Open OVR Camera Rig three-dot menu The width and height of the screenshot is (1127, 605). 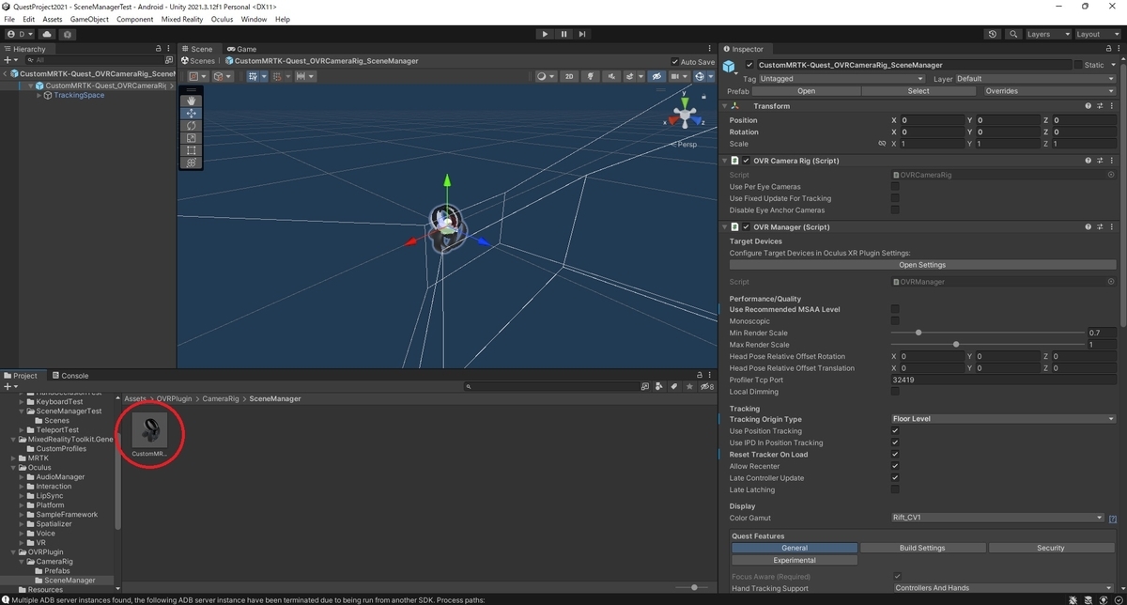coord(1110,161)
